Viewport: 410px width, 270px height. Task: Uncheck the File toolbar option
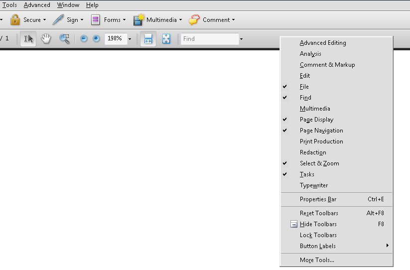point(304,87)
